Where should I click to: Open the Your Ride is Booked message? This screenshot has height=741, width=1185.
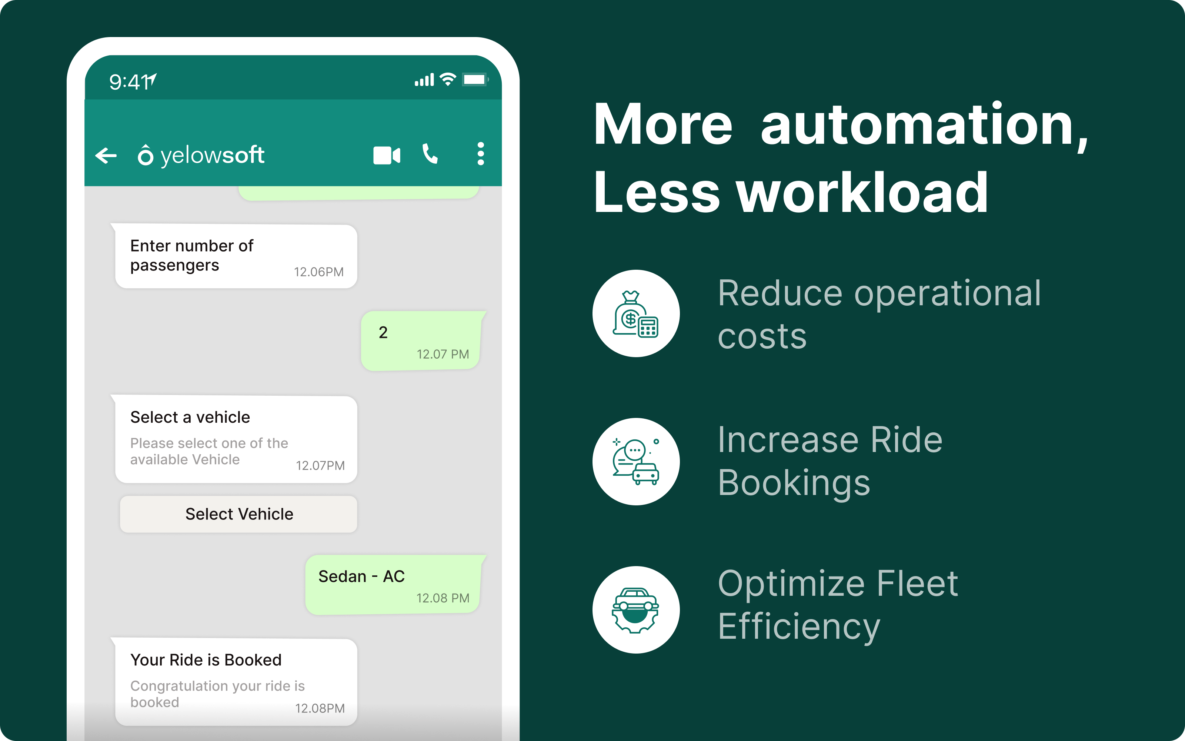236,682
